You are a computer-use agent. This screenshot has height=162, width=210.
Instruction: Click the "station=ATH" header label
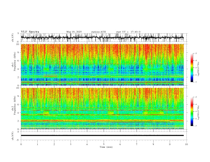coord(98,32)
